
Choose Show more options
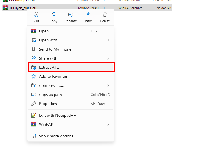tap(71, 136)
